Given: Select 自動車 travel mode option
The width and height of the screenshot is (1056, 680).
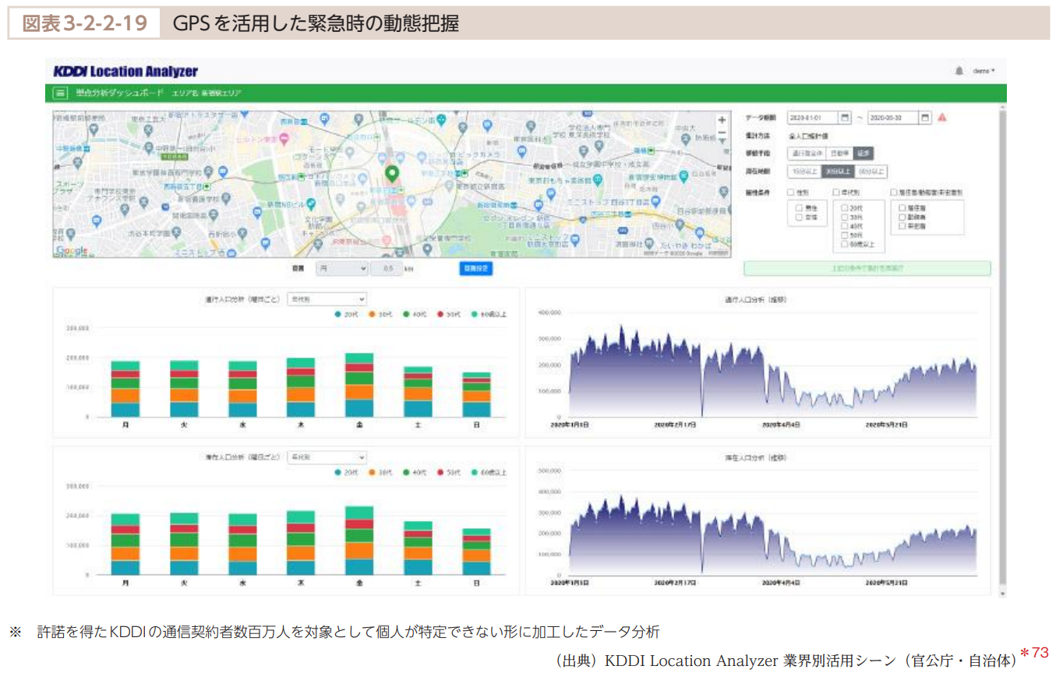Looking at the screenshot, I should click(x=839, y=153).
